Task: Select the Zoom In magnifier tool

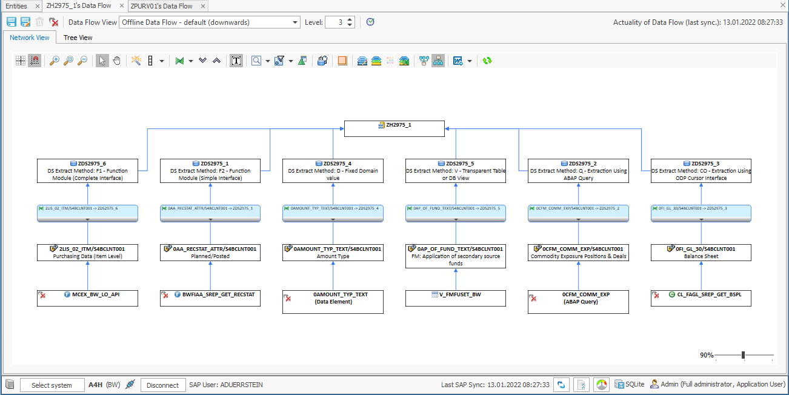Action: [x=56, y=60]
